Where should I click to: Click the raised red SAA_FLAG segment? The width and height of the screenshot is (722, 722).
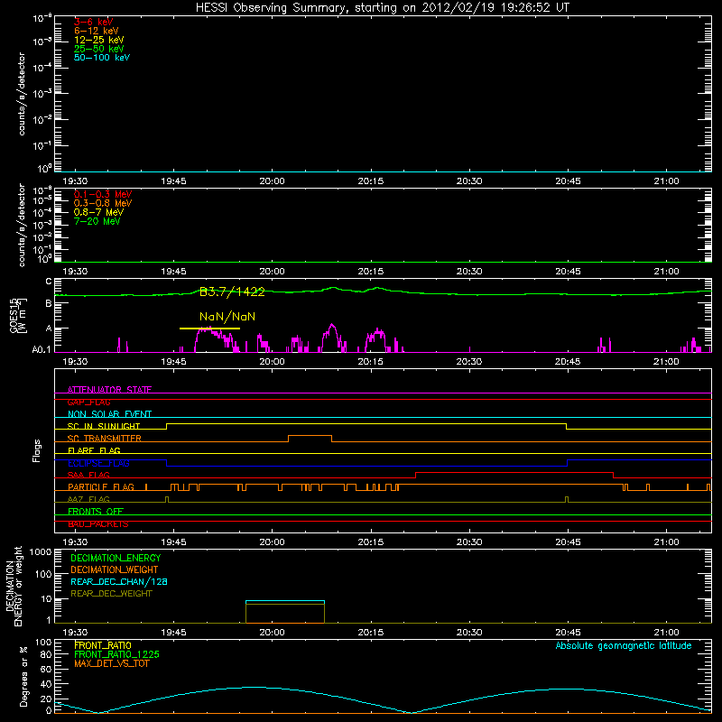click(514, 472)
